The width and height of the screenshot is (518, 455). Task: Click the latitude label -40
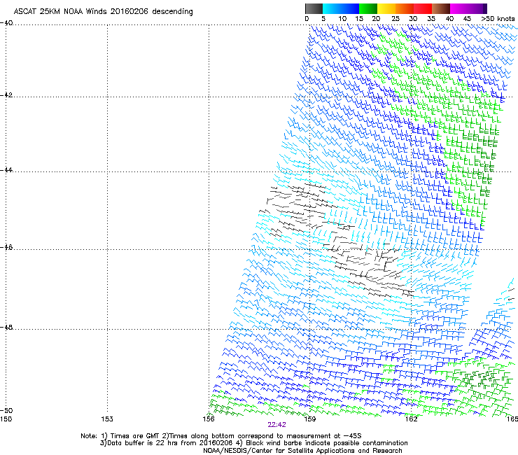(6, 23)
